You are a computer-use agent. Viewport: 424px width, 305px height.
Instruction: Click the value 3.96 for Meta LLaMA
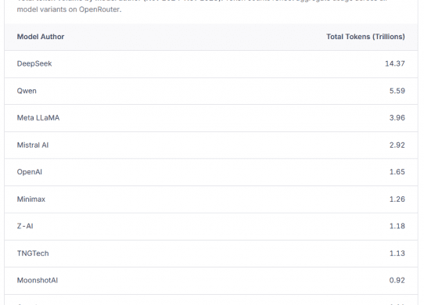click(x=397, y=118)
